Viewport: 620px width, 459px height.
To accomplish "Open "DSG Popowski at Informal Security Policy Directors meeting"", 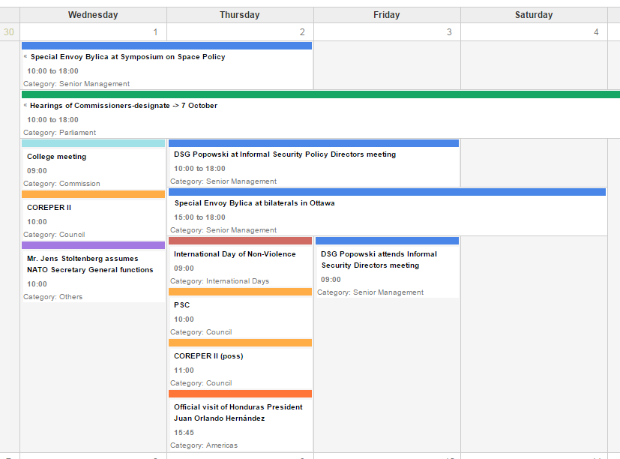I will [284, 154].
